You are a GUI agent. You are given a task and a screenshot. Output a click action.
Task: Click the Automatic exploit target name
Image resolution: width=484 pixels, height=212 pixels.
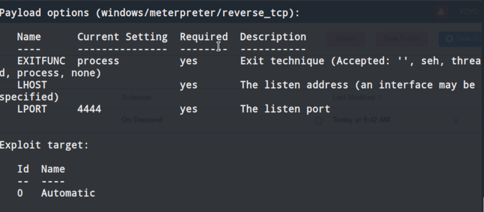[x=68, y=193]
